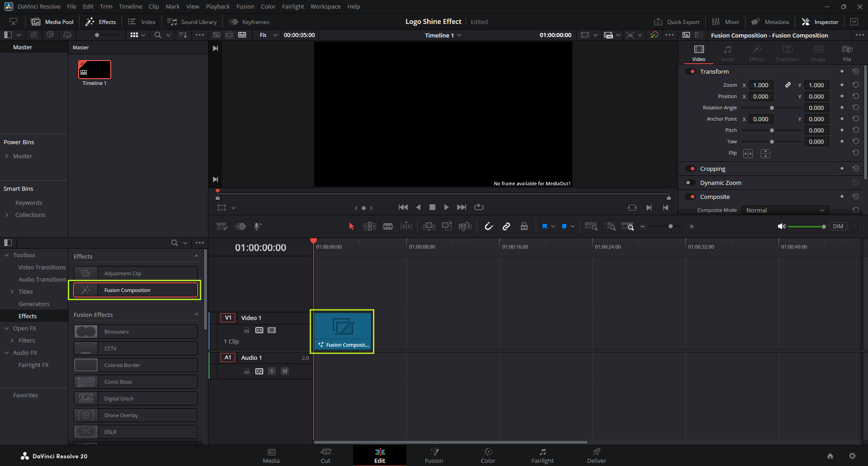The width and height of the screenshot is (868, 466).
Task: Lock the Video 1 track
Action: click(247, 330)
